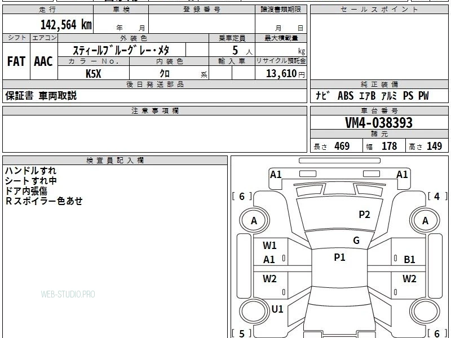Click the A mark on front right wheel
Viewport: 451px width, 338px height.
[x=425, y=221]
